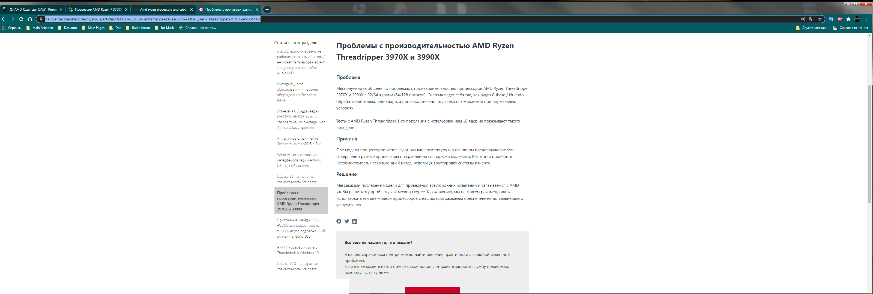Open Windows AXR4 и UR article link
This screenshot has height=294, width=873.
coord(299,160)
